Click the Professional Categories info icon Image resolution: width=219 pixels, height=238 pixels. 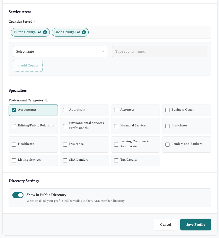click(x=47, y=100)
